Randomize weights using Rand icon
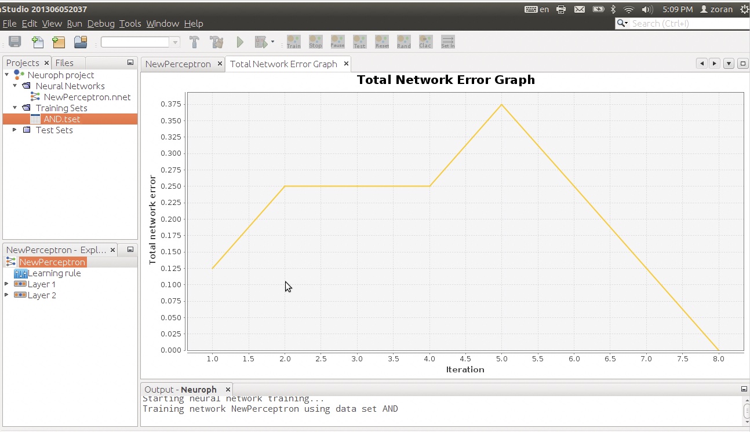 pyautogui.click(x=404, y=42)
